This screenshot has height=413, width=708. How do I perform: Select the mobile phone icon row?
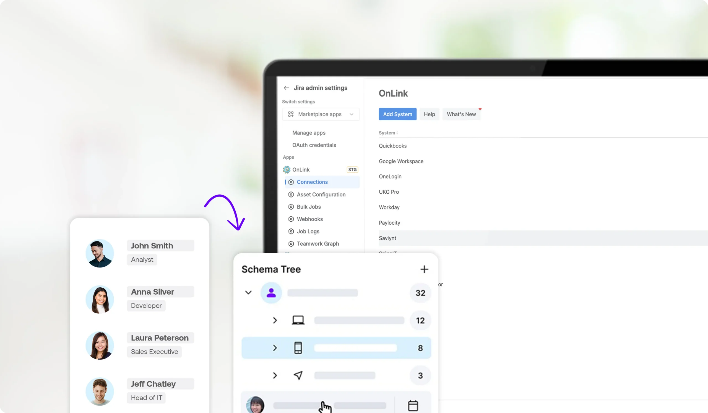click(x=298, y=348)
